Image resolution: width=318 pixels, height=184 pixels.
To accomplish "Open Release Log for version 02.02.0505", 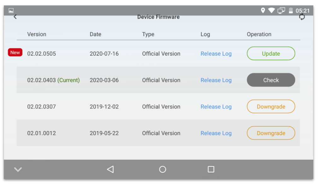I will (216, 54).
